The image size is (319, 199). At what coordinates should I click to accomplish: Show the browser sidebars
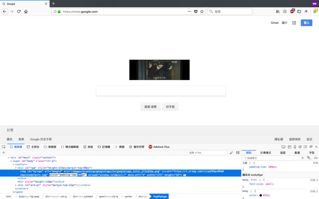299,12
